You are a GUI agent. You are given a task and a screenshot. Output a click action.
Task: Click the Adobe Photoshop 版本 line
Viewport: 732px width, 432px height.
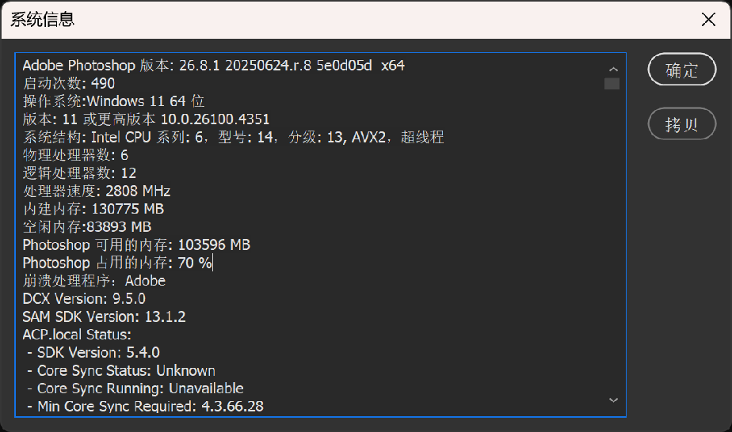(x=213, y=65)
